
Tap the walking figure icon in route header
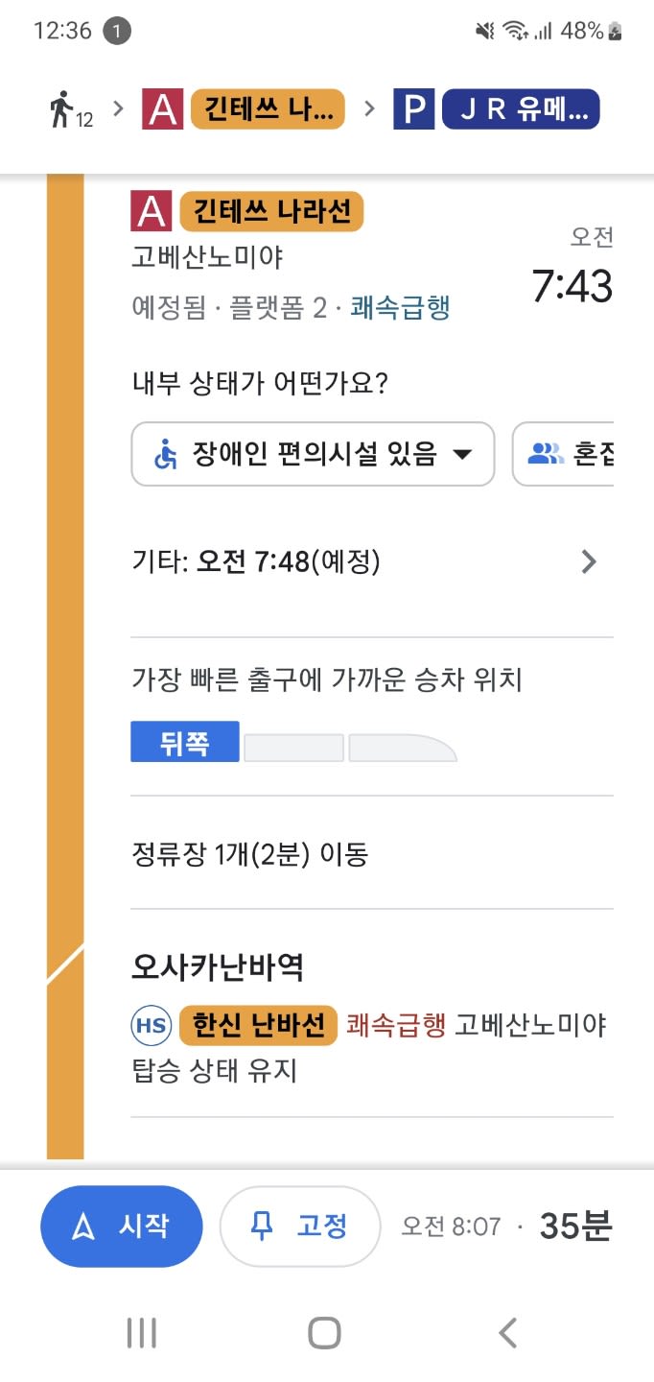[63, 108]
